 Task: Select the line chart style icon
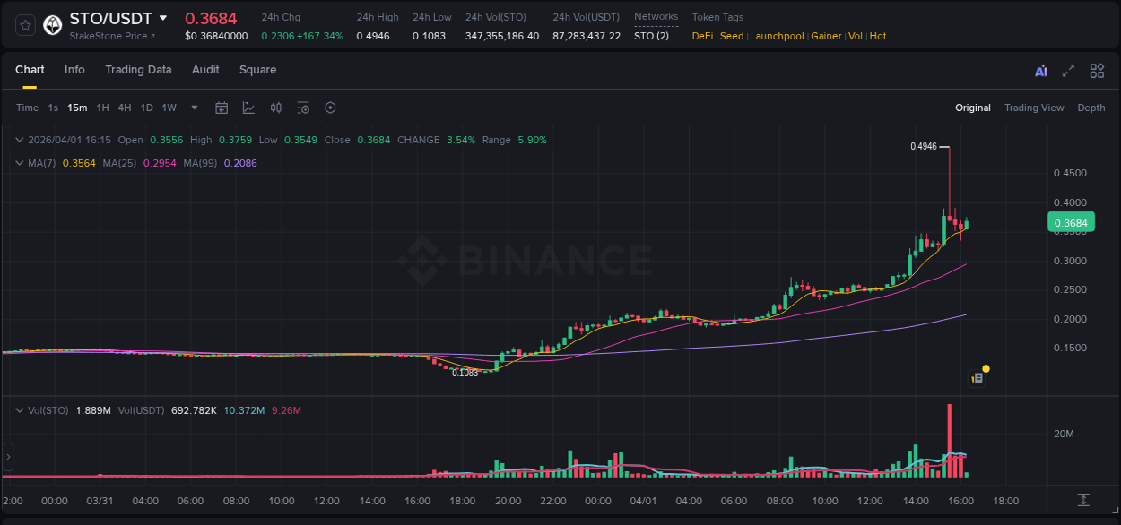(247, 108)
